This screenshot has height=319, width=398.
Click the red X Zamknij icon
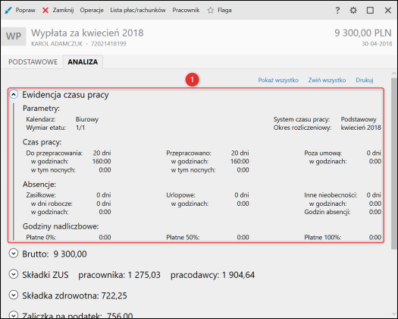coord(45,11)
